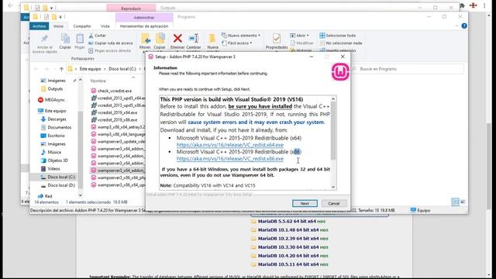Open MariaDB 5.5.62 64 bit x64 link
Image resolution: width=496 pixels, height=279 pixels.
click(287, 221)
